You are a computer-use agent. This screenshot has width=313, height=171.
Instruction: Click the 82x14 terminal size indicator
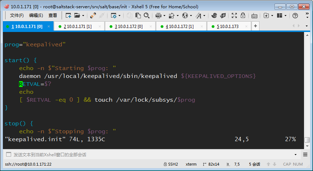click(211, 164)
